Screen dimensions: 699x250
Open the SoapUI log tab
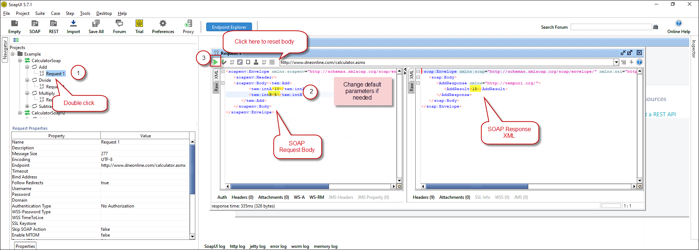click(x=215, y=246)
